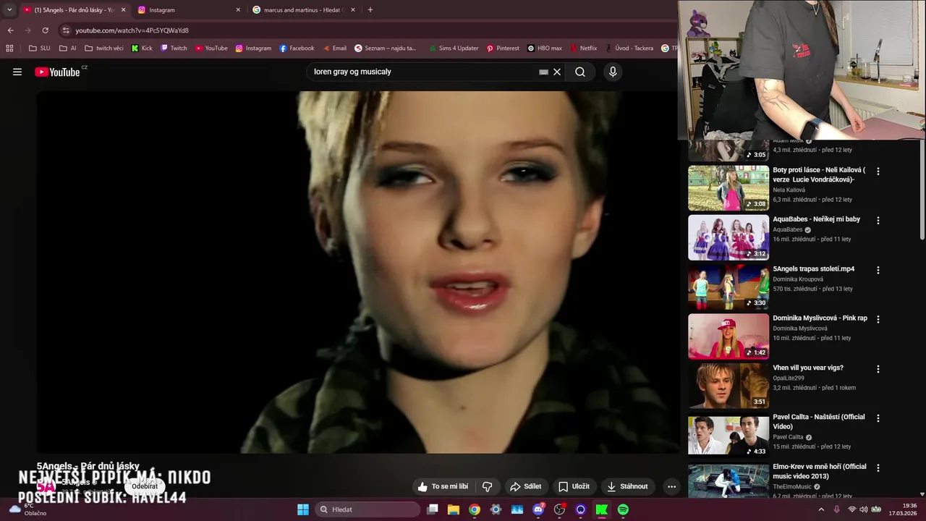
Task: Like the video with To se mi líbí
Action: pyautogui.click(x=443, y=486)
